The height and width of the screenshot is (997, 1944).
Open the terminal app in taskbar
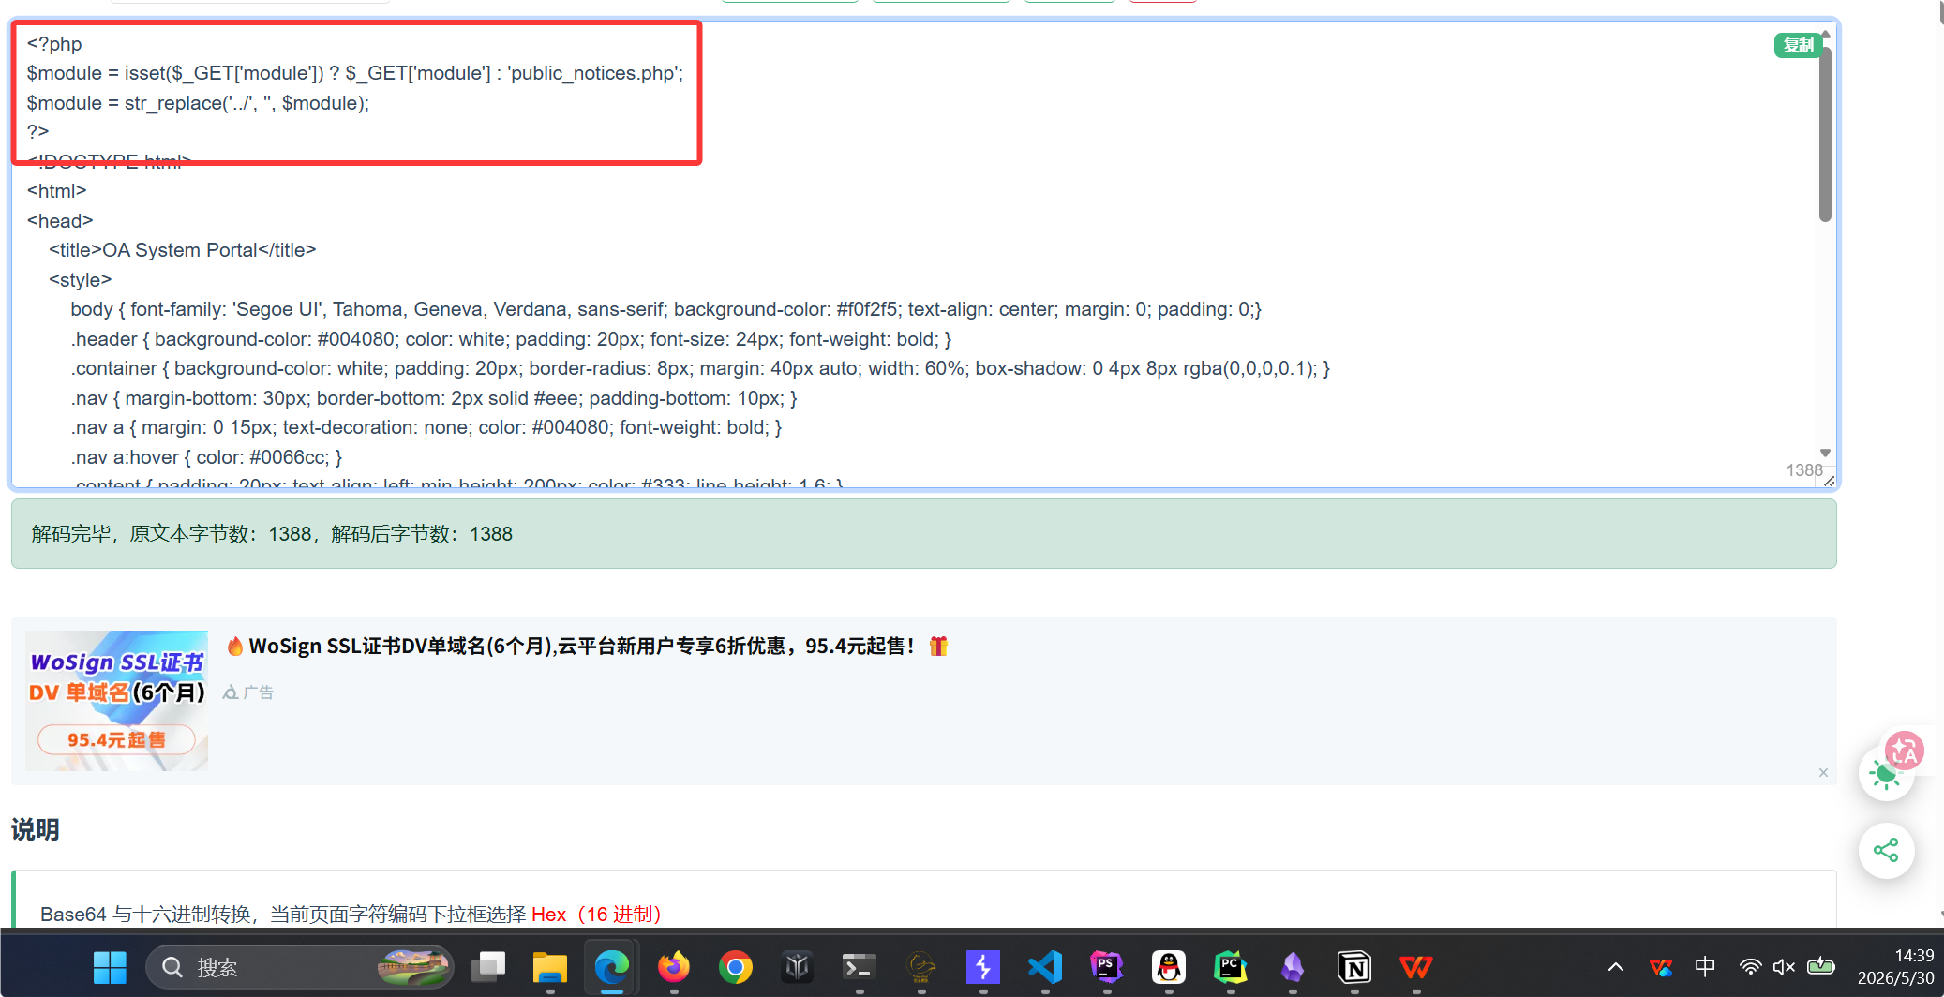point(860,967)
